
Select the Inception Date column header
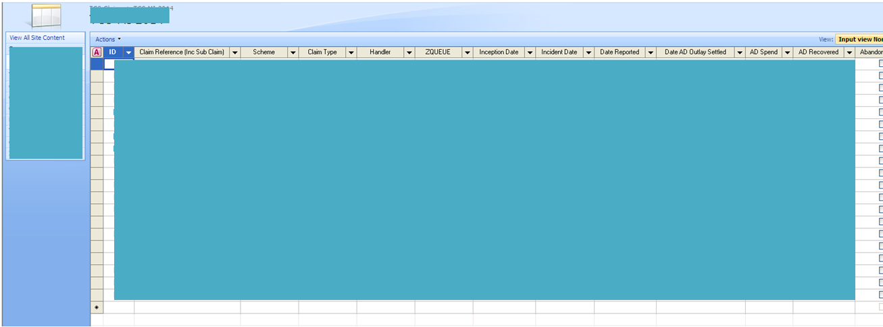tap(499, 52)
